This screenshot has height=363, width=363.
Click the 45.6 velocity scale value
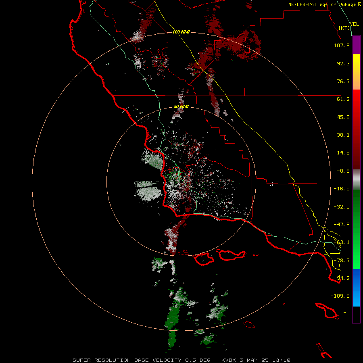pyautogui.click(x=343, y=117)
